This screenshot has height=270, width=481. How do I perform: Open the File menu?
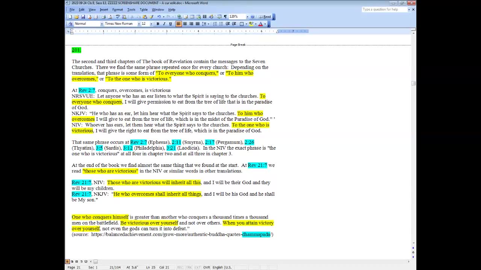pos(72,9)
